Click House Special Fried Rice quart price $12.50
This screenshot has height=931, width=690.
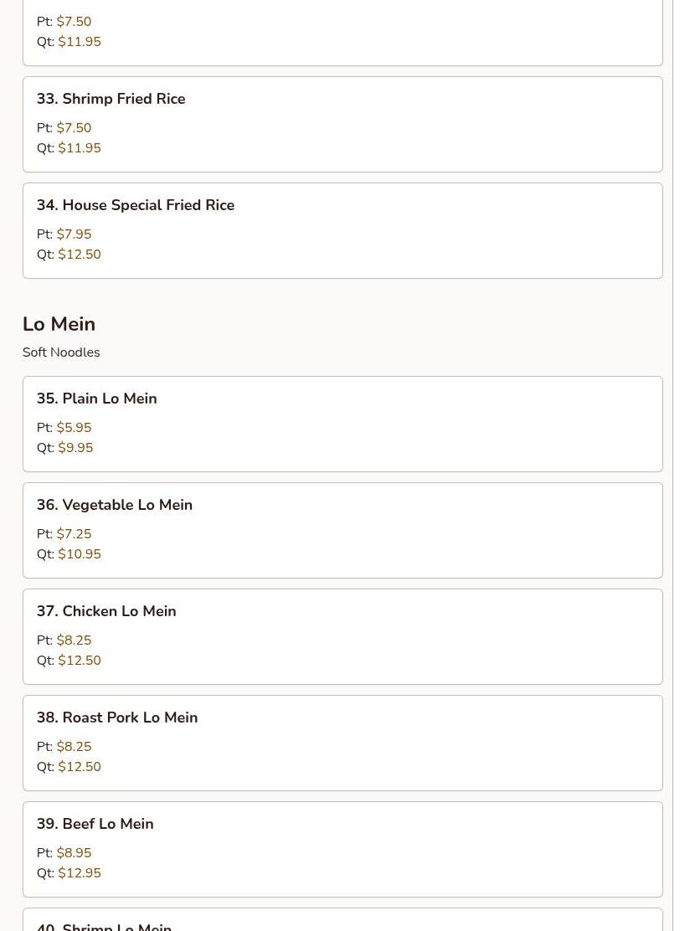(x=80, y=255)
